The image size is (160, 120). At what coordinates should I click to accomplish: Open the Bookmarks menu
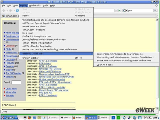coord(35,5)
